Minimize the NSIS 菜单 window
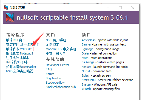The image size is (148, 100). [x=108, y=8]
